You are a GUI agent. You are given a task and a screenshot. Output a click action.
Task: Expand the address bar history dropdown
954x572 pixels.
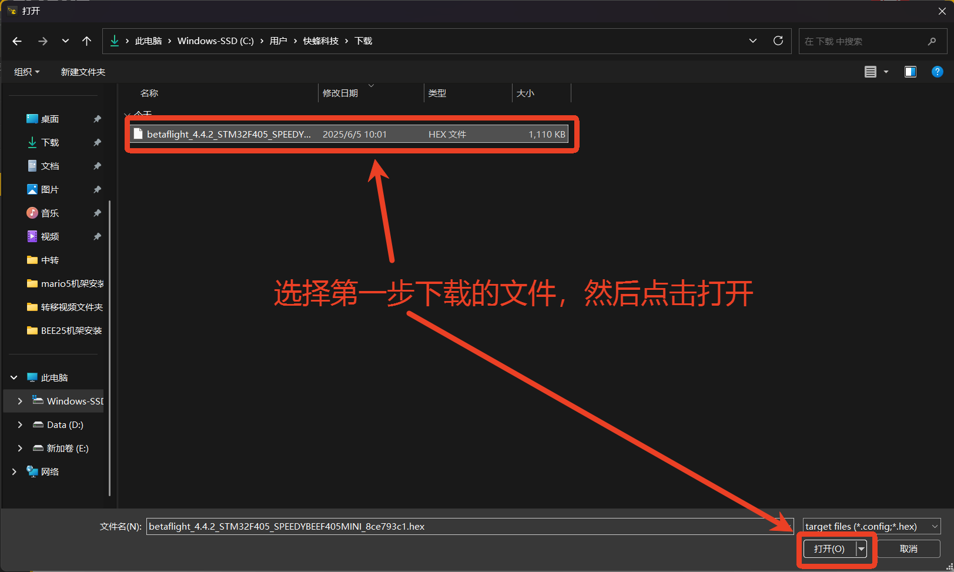tap(752, 41)
